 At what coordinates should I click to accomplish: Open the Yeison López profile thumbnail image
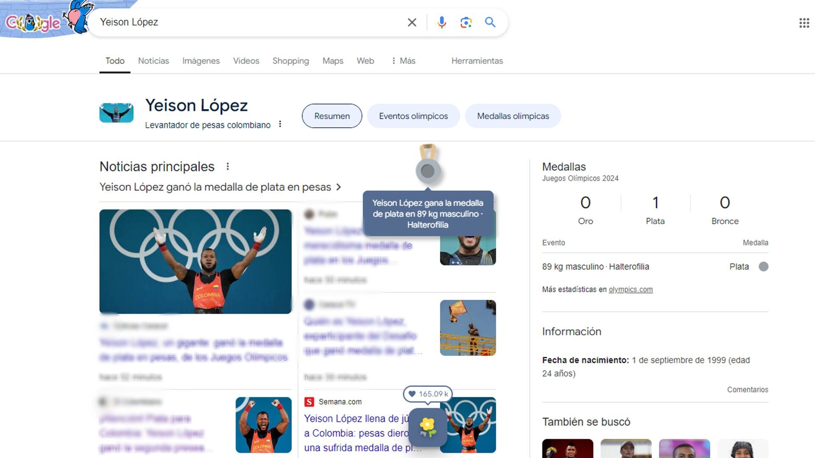[x=117, y=112]
